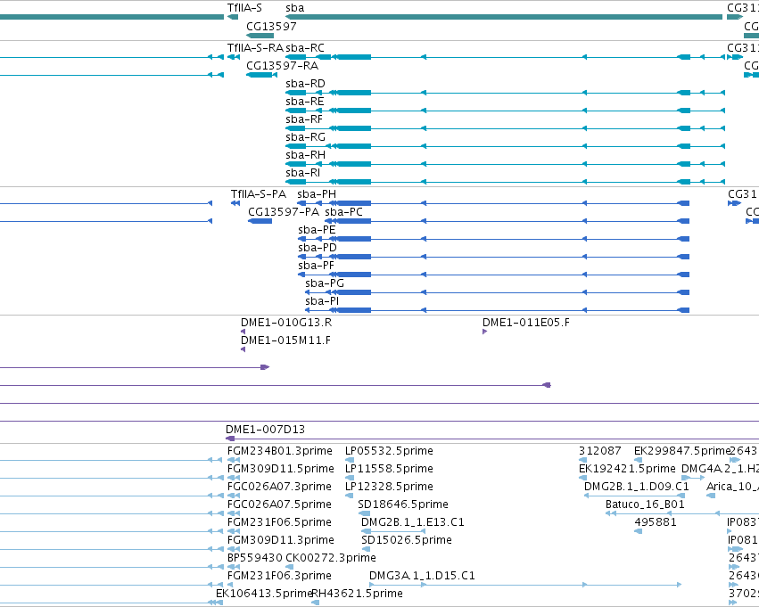
Task: Click the DME1-011E05.F label
Action: click(x=526, y=323)
